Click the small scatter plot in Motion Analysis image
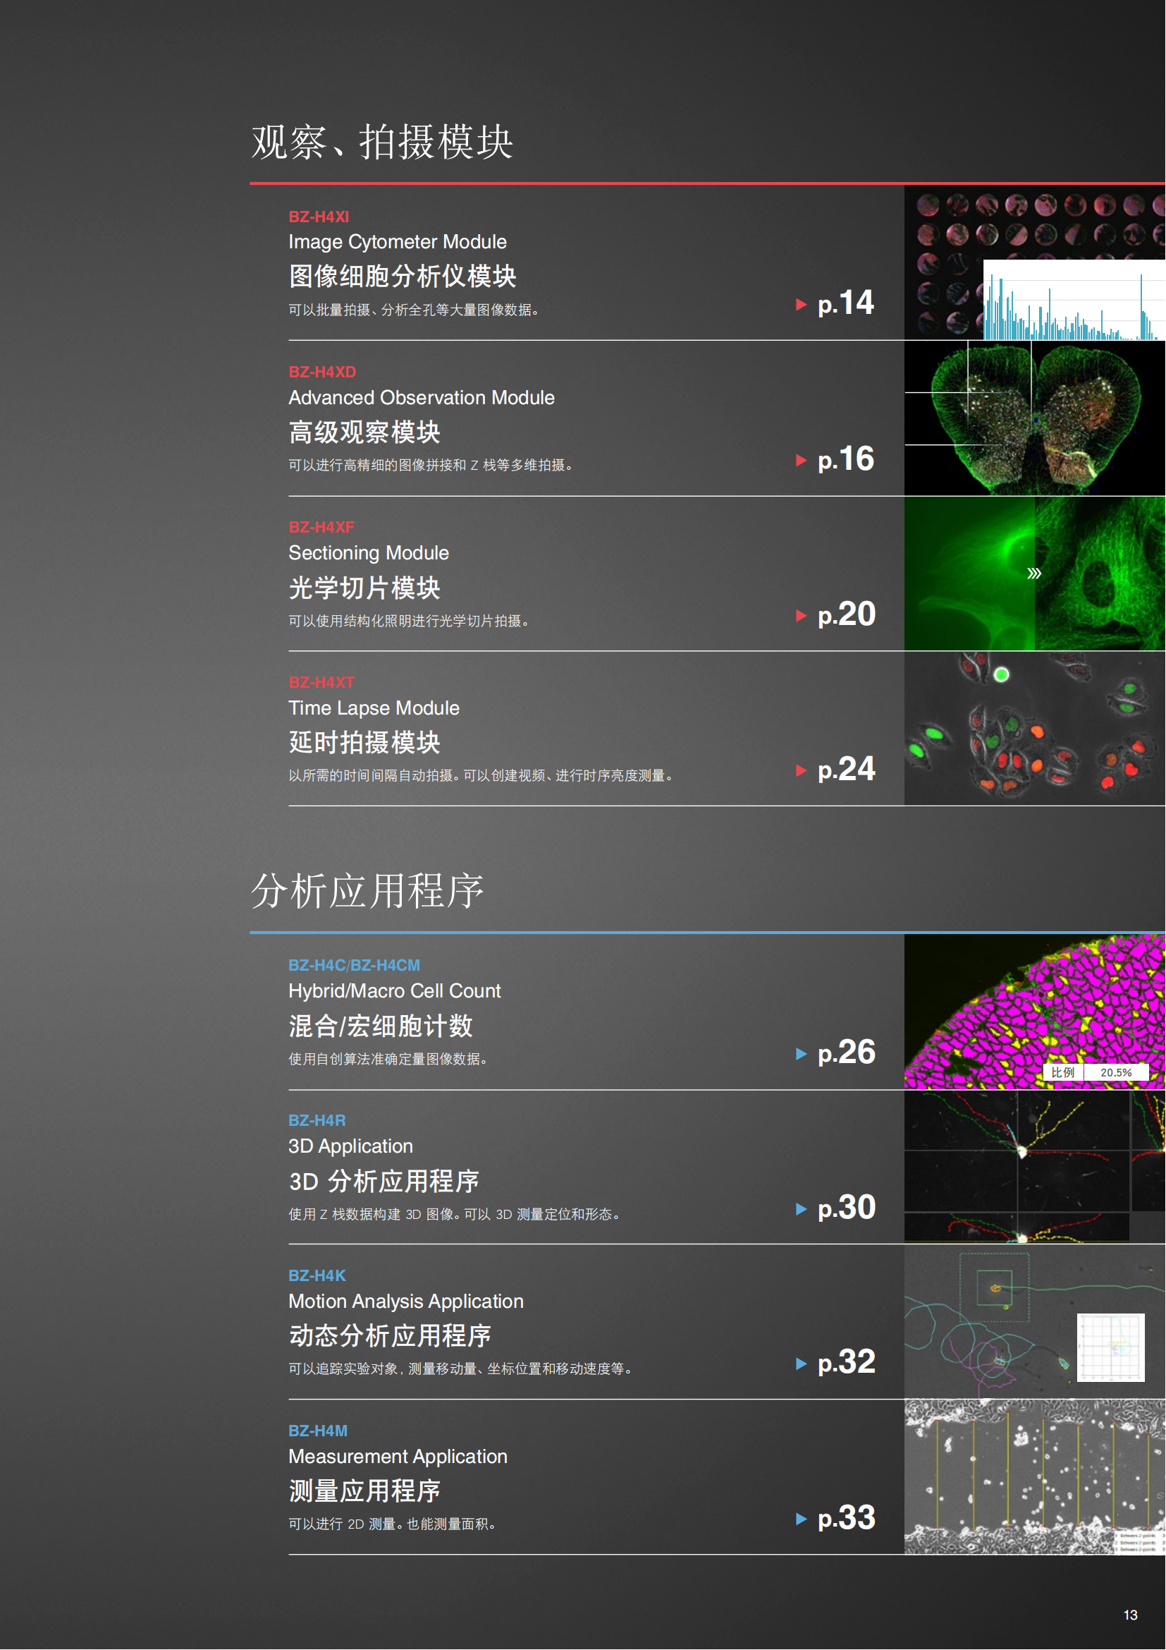Screen dimensions: 1166x1650 (x=1112, y=1349)
